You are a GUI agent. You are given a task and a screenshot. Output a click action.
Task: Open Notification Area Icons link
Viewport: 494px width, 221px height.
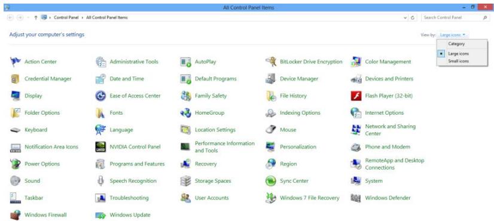coord(51,147)
